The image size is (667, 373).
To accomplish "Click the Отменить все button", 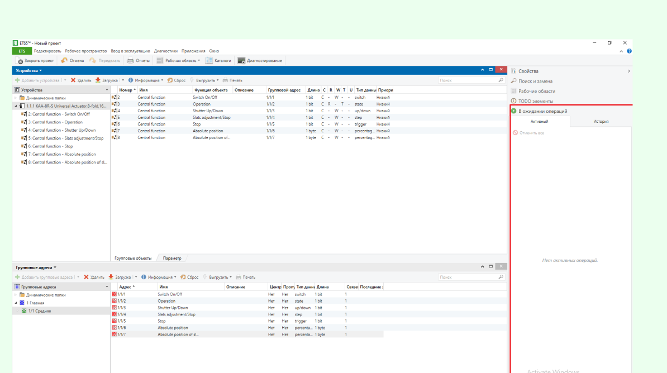I will tap(528, 133).
